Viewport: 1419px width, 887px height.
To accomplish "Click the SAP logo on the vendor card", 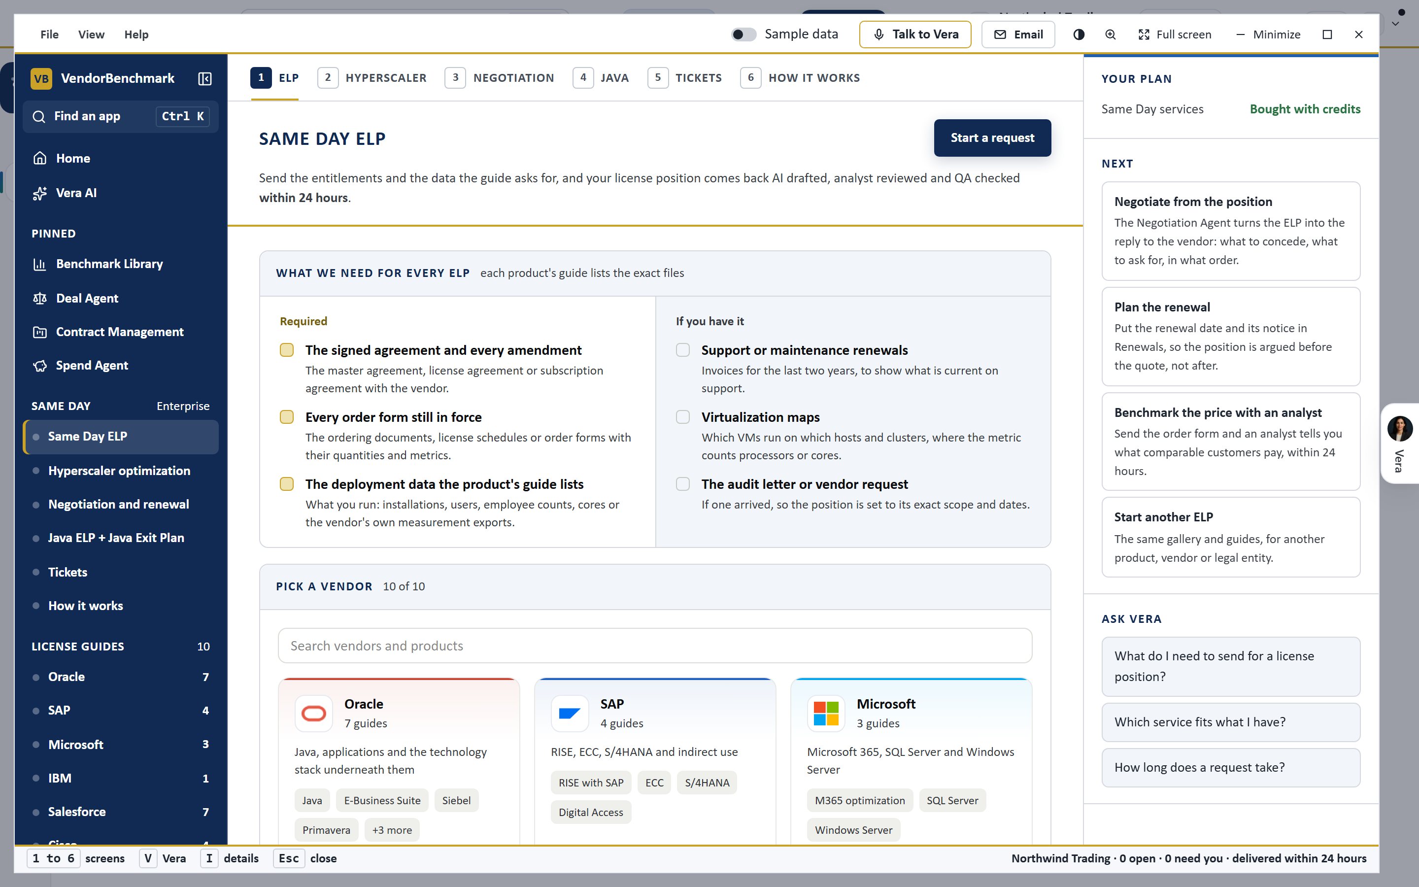I will 570,714.
